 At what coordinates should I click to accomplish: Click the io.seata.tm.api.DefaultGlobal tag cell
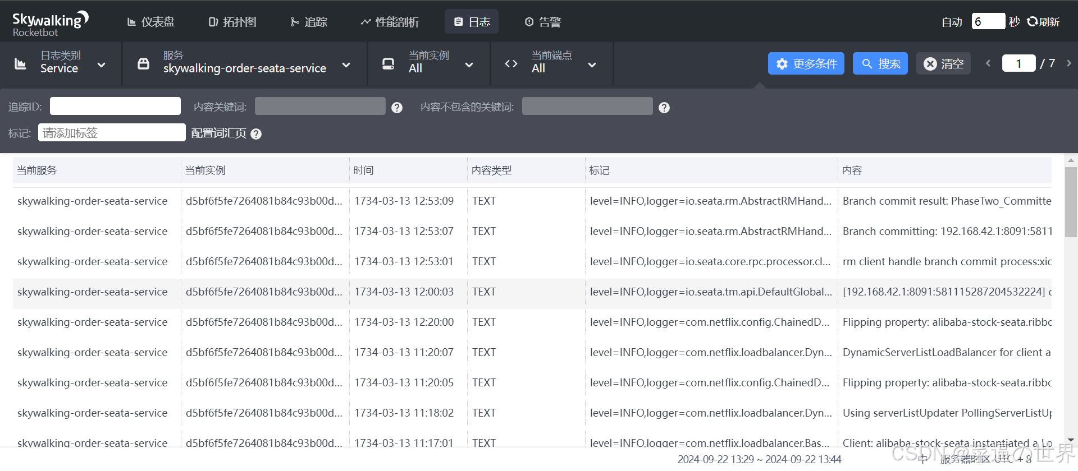click(x=711, y=292)
